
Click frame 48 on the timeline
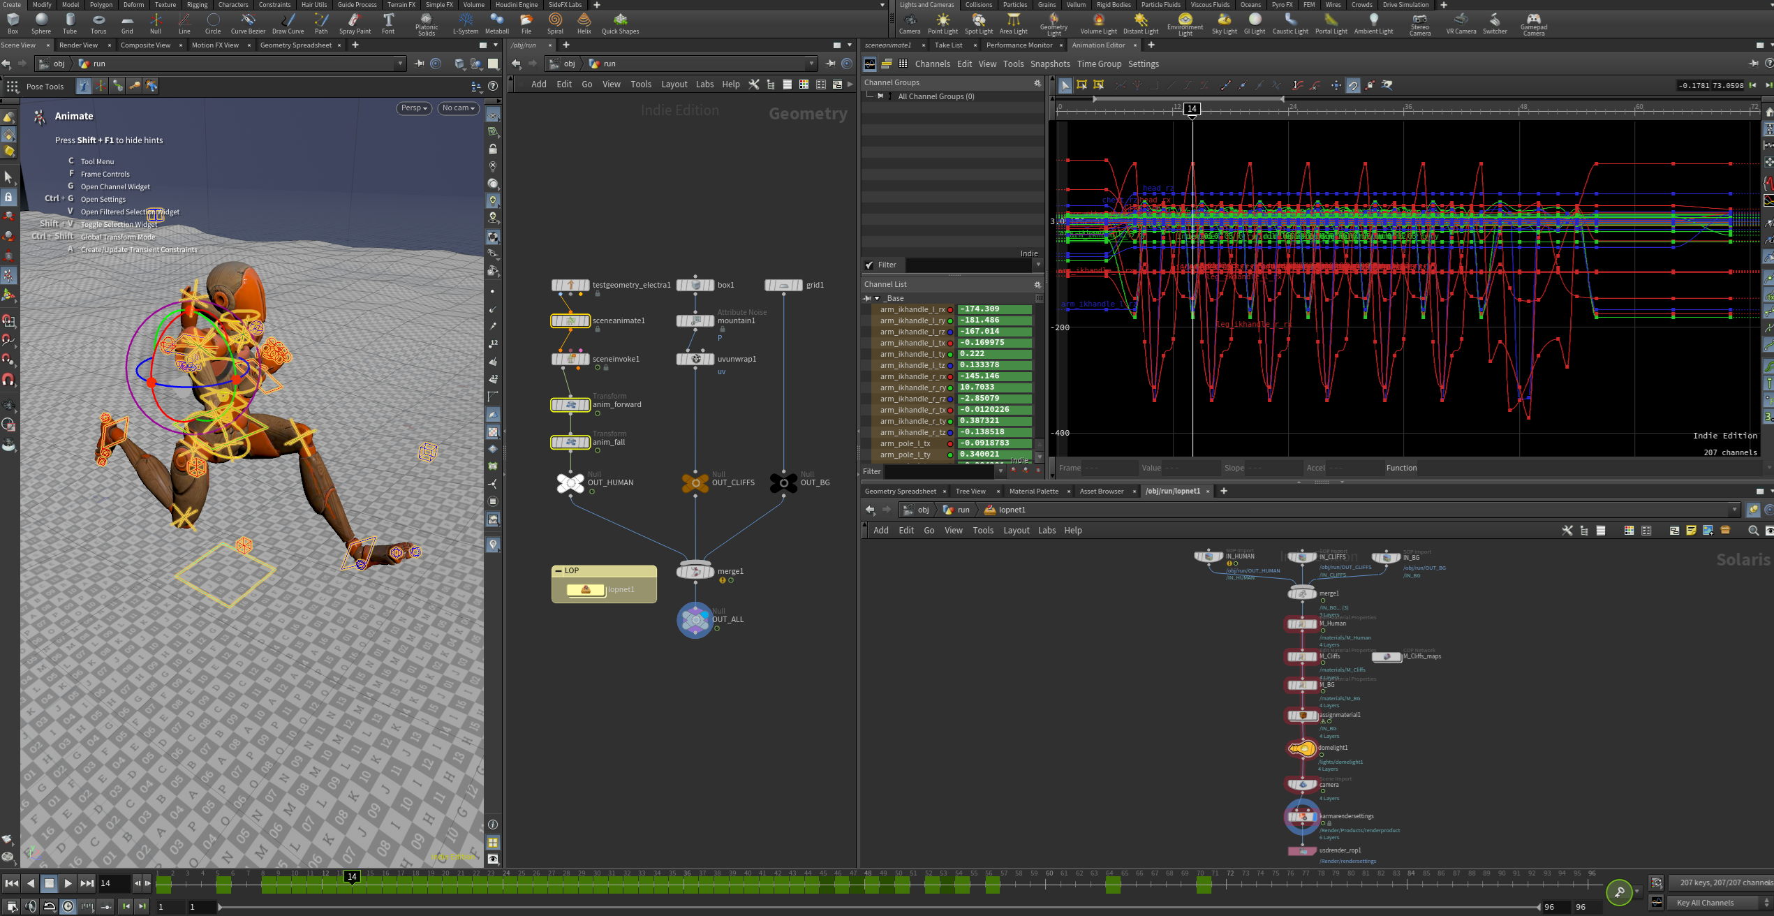pos(868,885)
